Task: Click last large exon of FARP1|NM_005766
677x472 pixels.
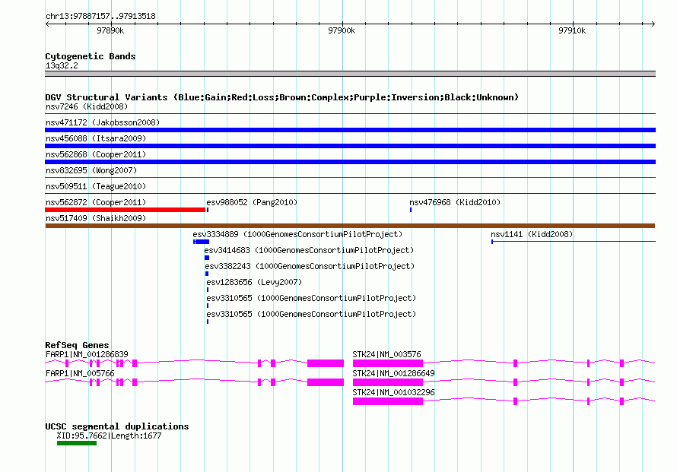Action: [326, 382]
